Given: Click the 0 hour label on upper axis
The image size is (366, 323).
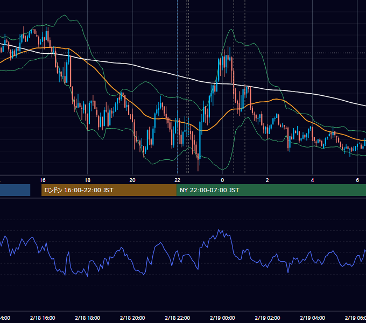Looking at the screenshot, I should coord(222,180).
